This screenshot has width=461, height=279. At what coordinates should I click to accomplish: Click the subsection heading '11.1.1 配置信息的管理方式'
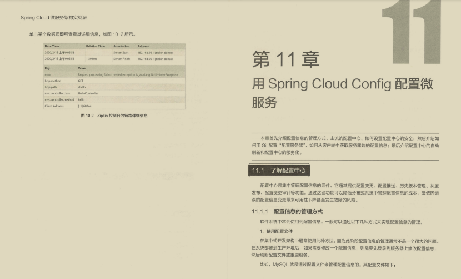click(287, 212)
